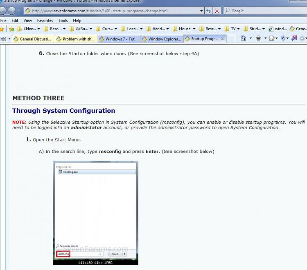Click the Through System Configuration heading
This screenshot has width=307, height=270.
click(x=63, y=111)
